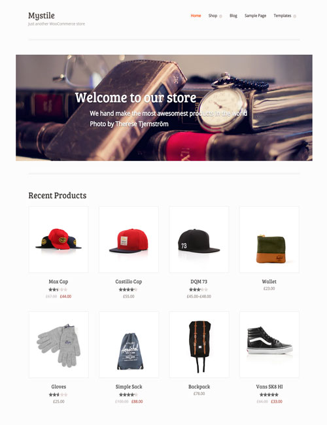The width and height of the screenshot is (327, 425).
Task: Click the Max Cap star rating
Action: pyautogui.click(x=58, y=290)
